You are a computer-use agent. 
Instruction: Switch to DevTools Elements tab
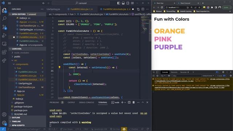tap(174, 72)
